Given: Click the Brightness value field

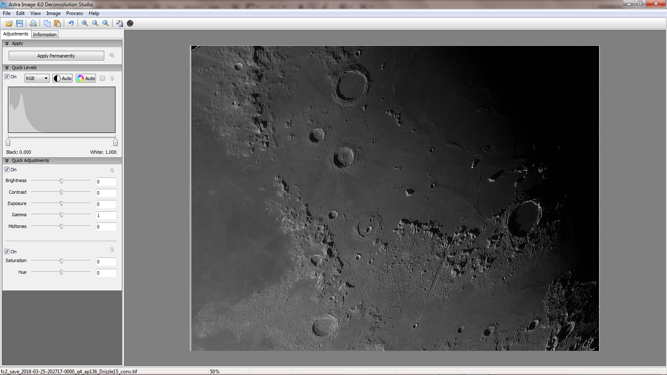Looking at the screenshot, I should [106, 182].
